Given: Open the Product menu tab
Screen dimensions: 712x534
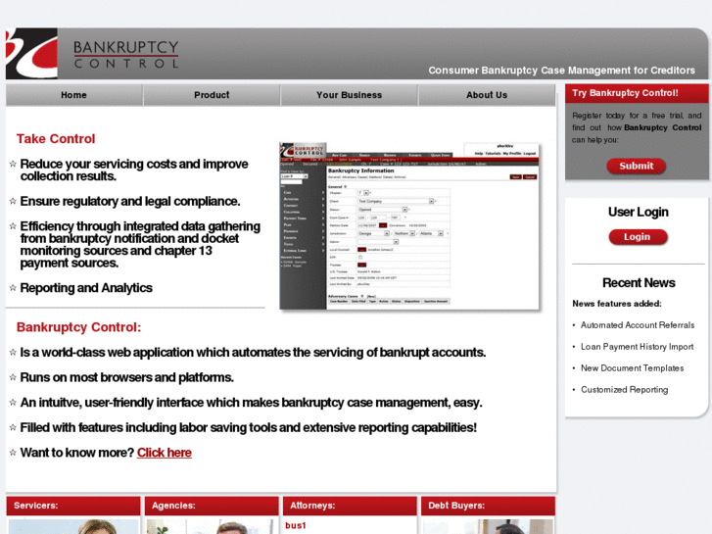Looking at the screenshot, I should point(212,95).
